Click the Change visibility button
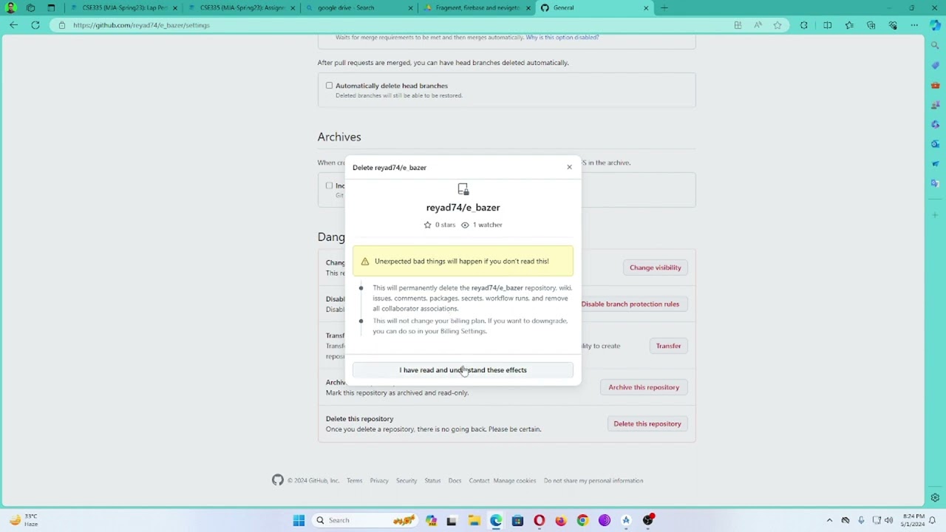The image size is (946, 532). coord(655,267)
